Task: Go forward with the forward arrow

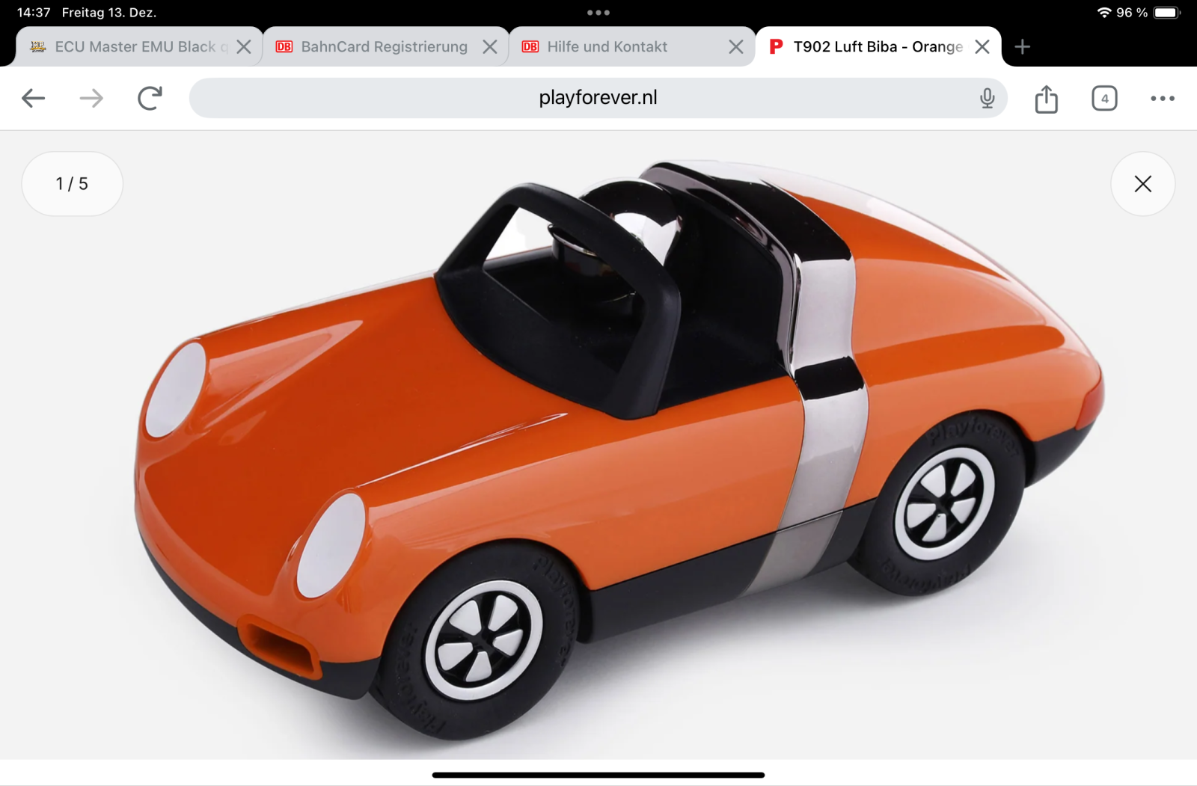Action: pyautogui.click(x=91, y=98)
